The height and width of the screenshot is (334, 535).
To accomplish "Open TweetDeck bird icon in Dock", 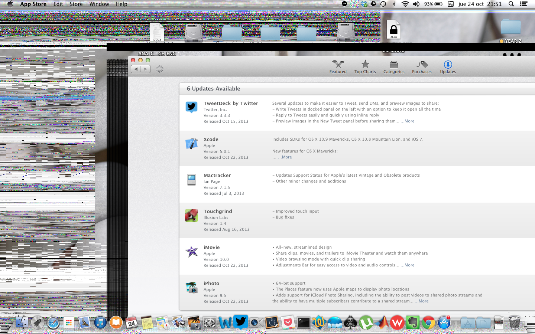I will (241, 322).
